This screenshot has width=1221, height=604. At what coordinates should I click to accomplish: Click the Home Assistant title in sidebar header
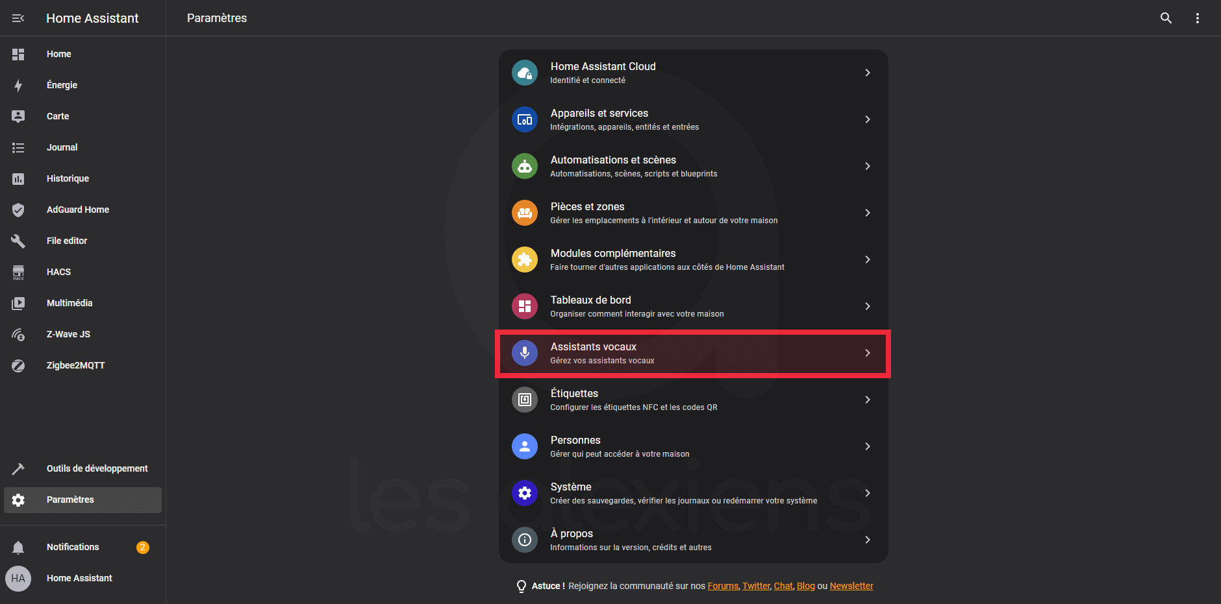pos(92,18)
